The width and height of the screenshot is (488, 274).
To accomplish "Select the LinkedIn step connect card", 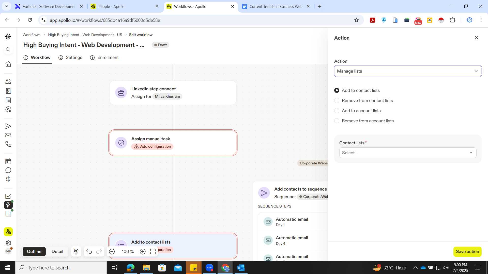I will [x=173, y=93].
